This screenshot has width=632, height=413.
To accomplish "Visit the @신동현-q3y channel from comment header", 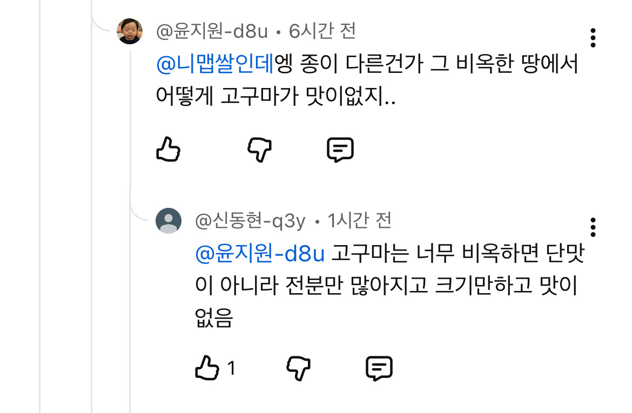I will (250, 221).
